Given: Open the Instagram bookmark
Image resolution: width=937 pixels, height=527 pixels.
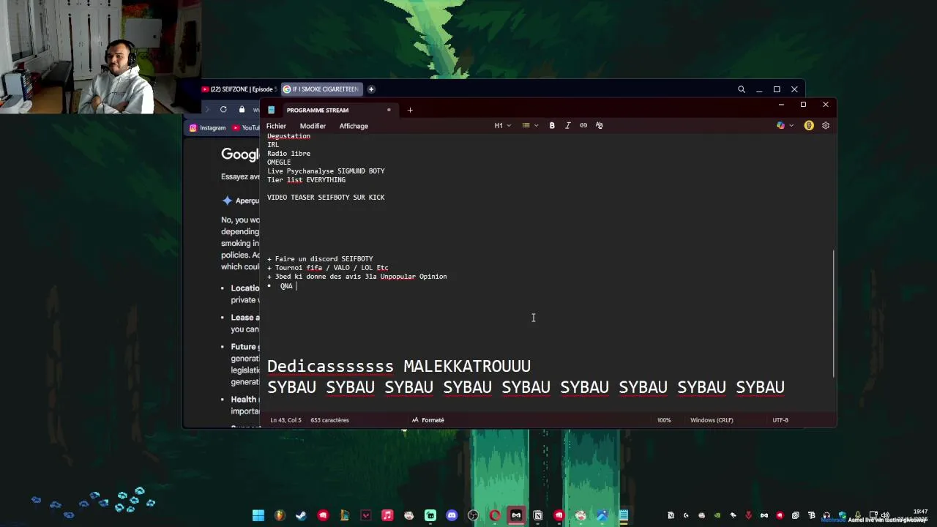Looking at the screenshot, I should [x=208, y=127].
